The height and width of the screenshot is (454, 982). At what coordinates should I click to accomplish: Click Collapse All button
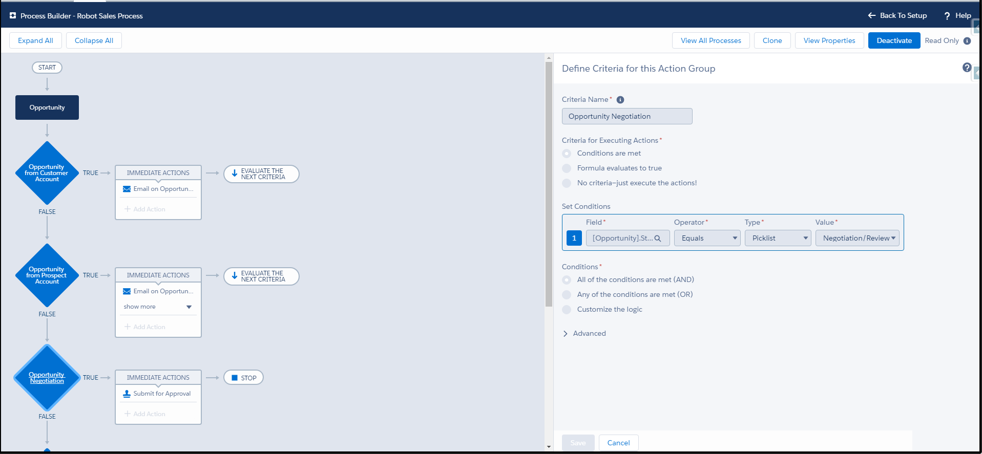click(x=94, y=40)
